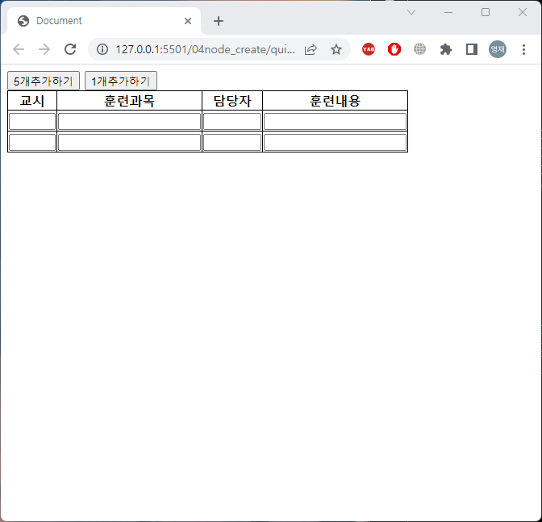This screenshot has width=542, height=522.
Task: Open the red YAB extension icon
Action: pyautogui.click(x=369, y=49)
